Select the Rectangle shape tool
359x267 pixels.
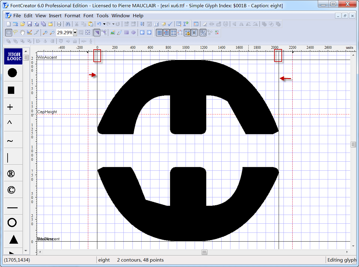point(126,32)
